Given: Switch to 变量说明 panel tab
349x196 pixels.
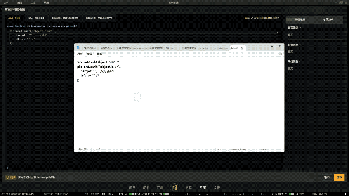Looking at the screenshot, I should pyautogui.click(x=328, y=20).
